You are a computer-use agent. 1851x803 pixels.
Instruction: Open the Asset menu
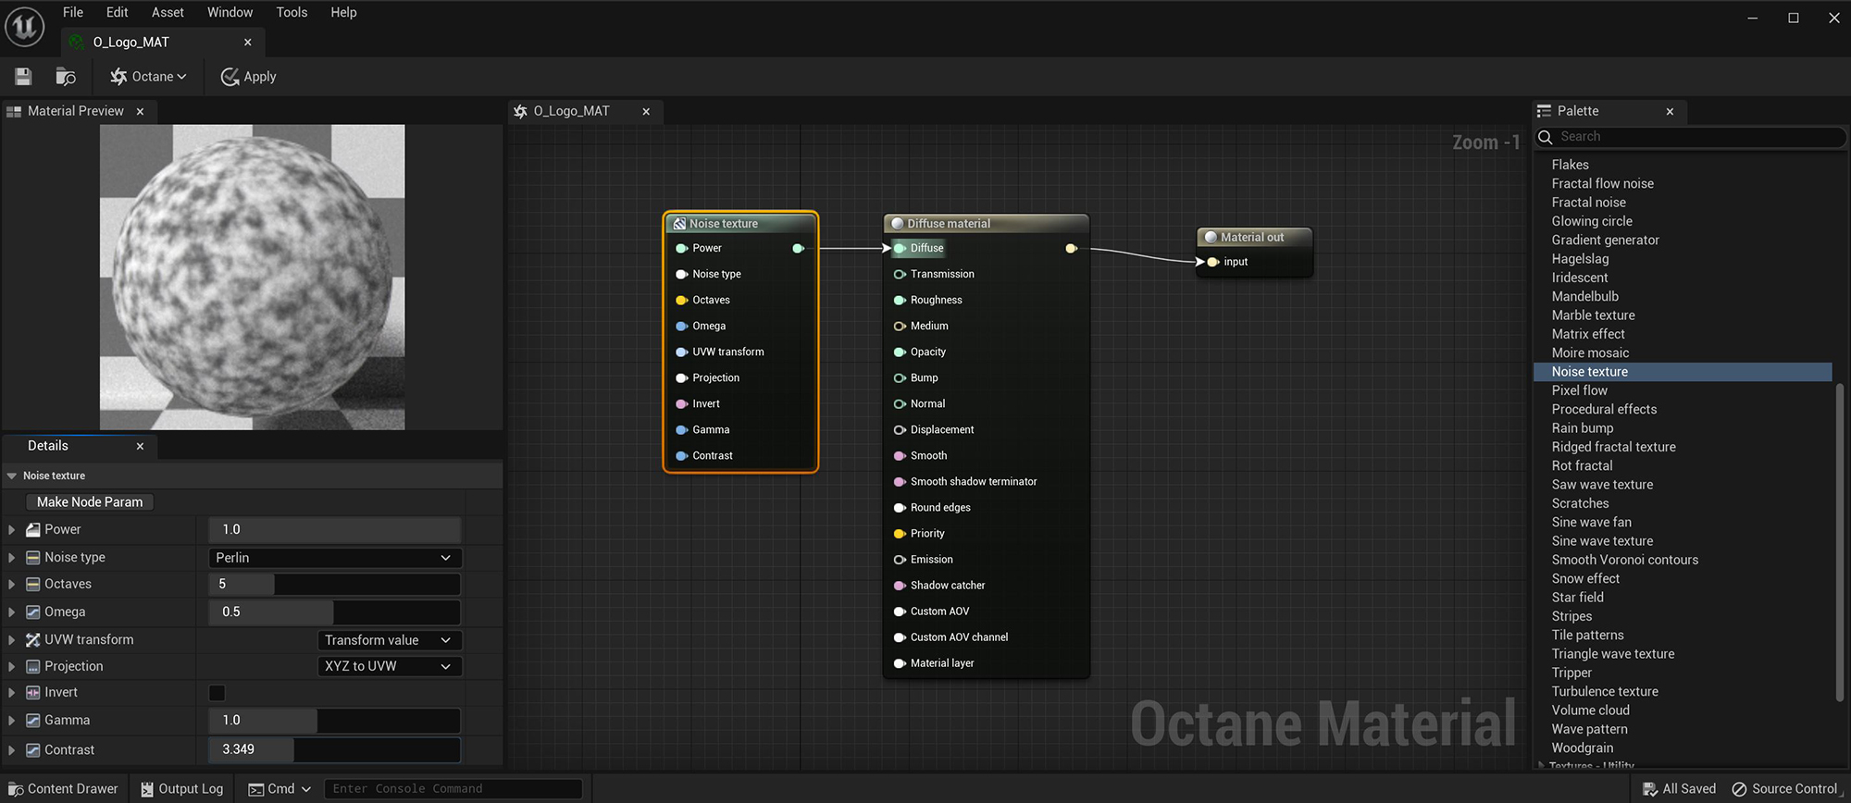(168, 12)
